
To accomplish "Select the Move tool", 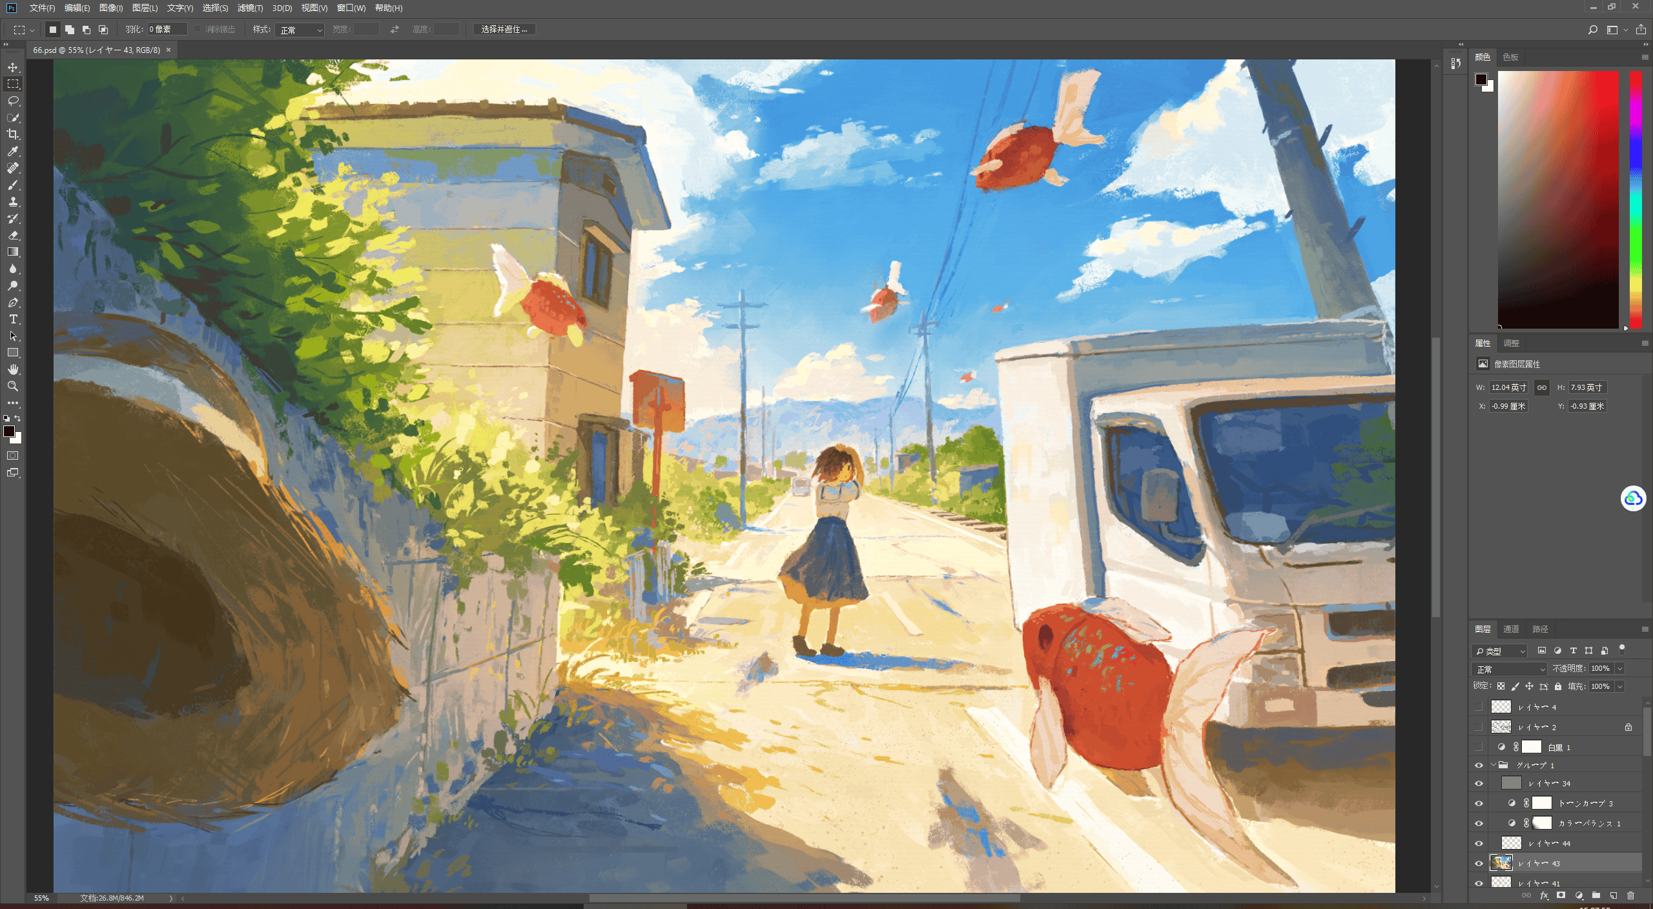I will [13, 67].
